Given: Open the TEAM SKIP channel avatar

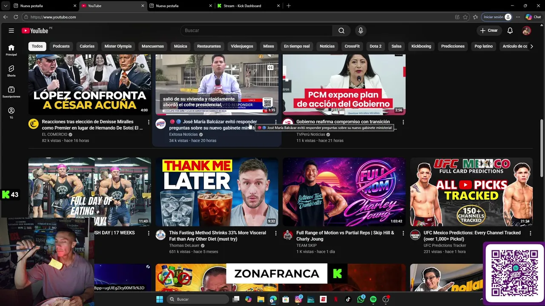Looking at the screenshot, I should click(288, 235).
